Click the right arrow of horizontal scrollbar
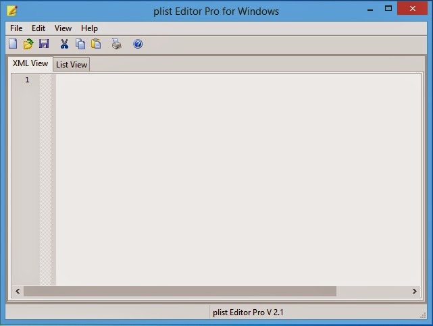 [415, 292]
